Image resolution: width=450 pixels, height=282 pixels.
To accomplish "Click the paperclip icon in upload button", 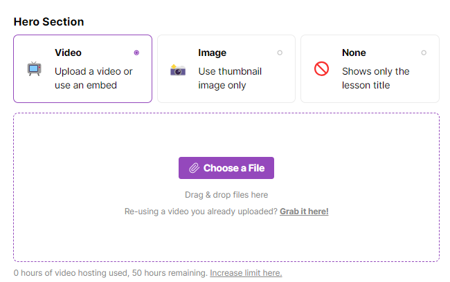I will pos(195,168).
